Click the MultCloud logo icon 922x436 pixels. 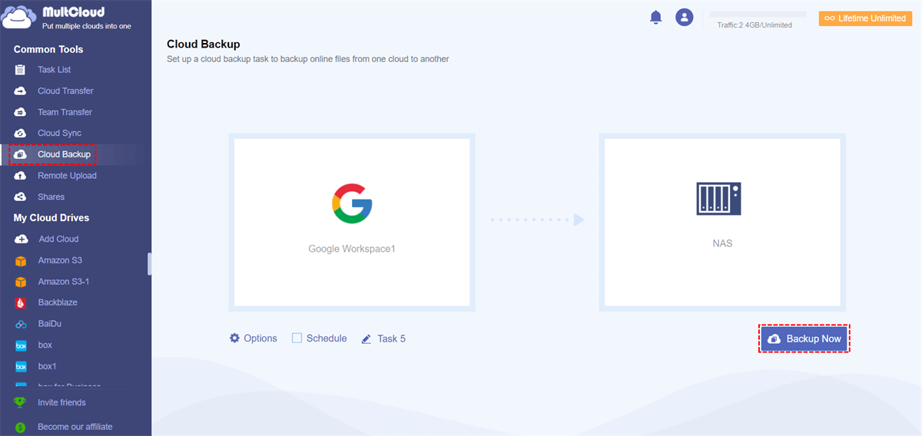click(20, 18)
